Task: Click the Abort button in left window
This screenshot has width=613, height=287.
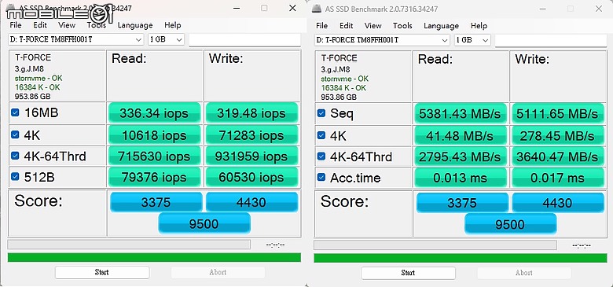Action: click(x=218, y=272)
